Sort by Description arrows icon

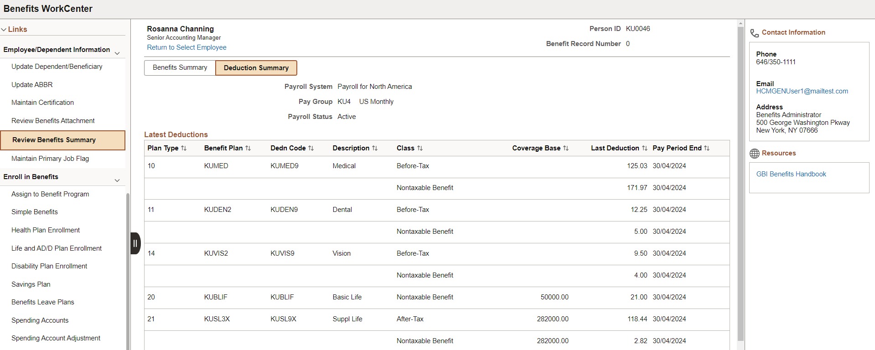(x=375, y=148)
